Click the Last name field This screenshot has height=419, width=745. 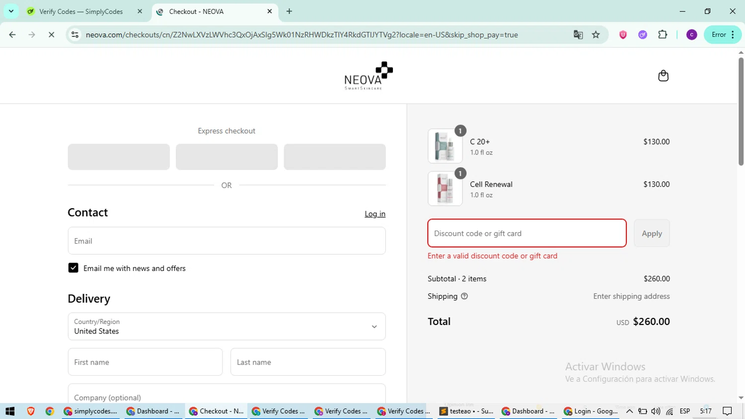(x=308, y=362)
